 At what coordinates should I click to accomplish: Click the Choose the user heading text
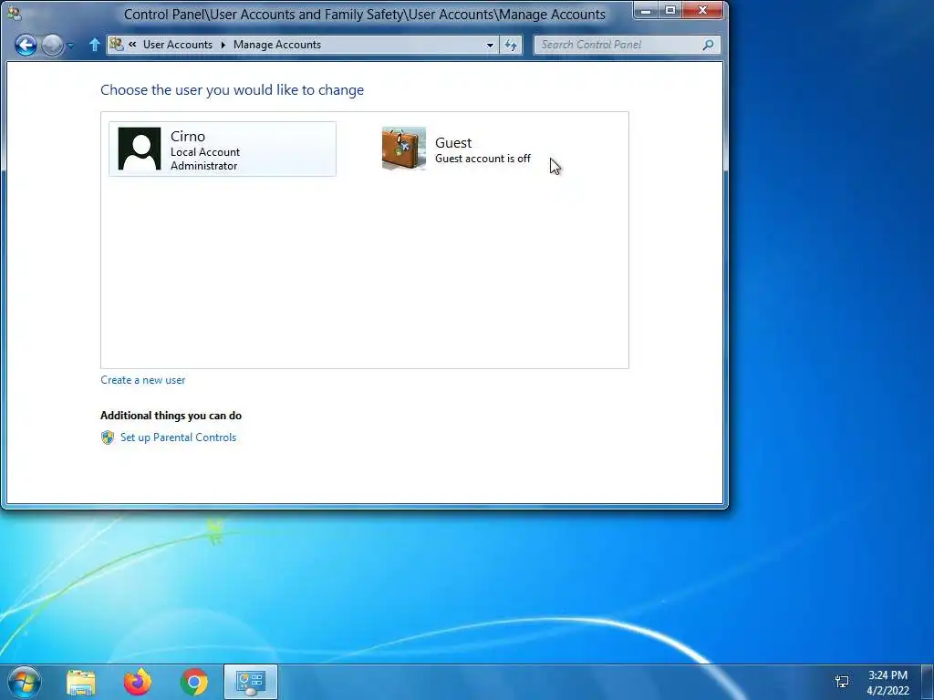pyautogui.click(x=233, y=90)
